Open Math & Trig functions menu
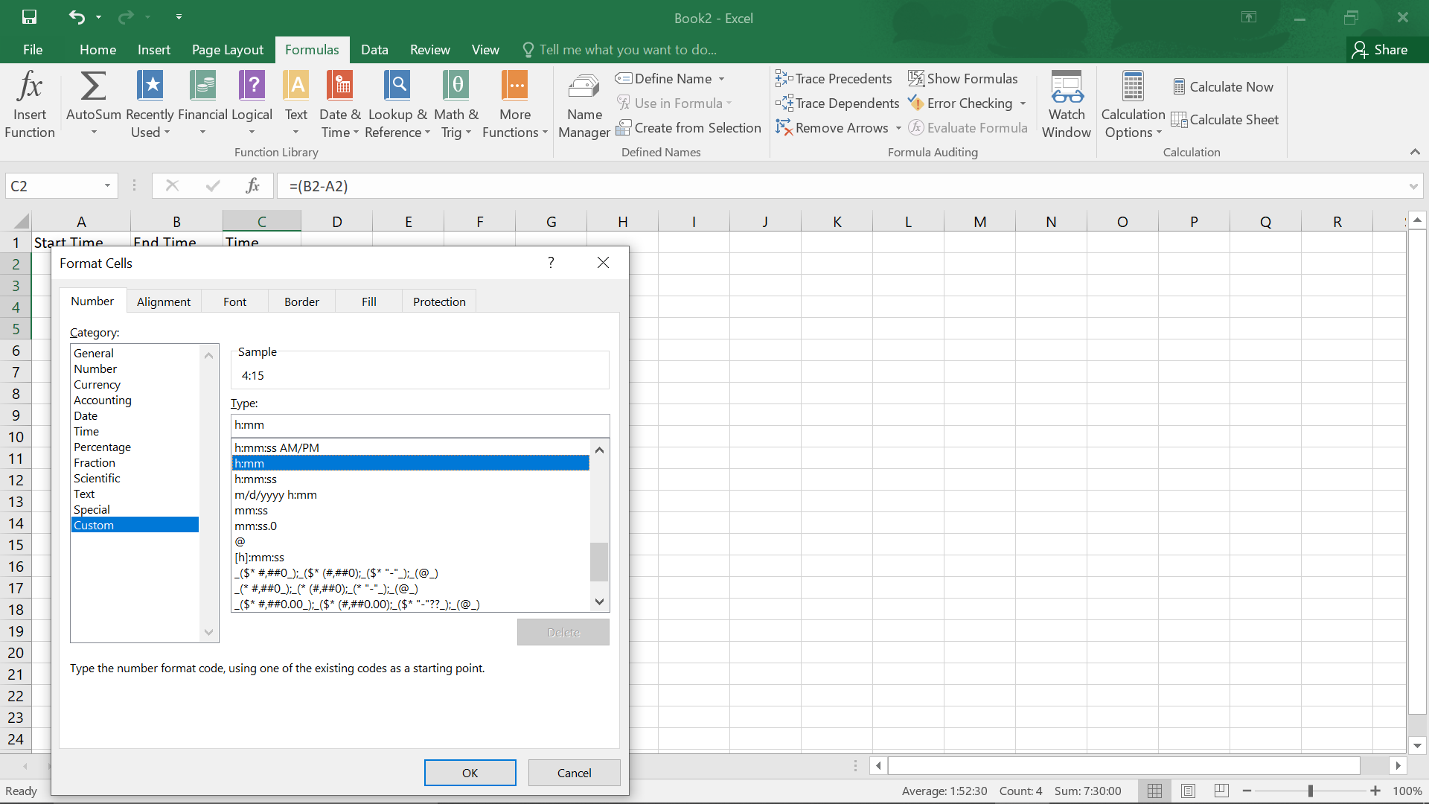 click(x=456, y=104)
